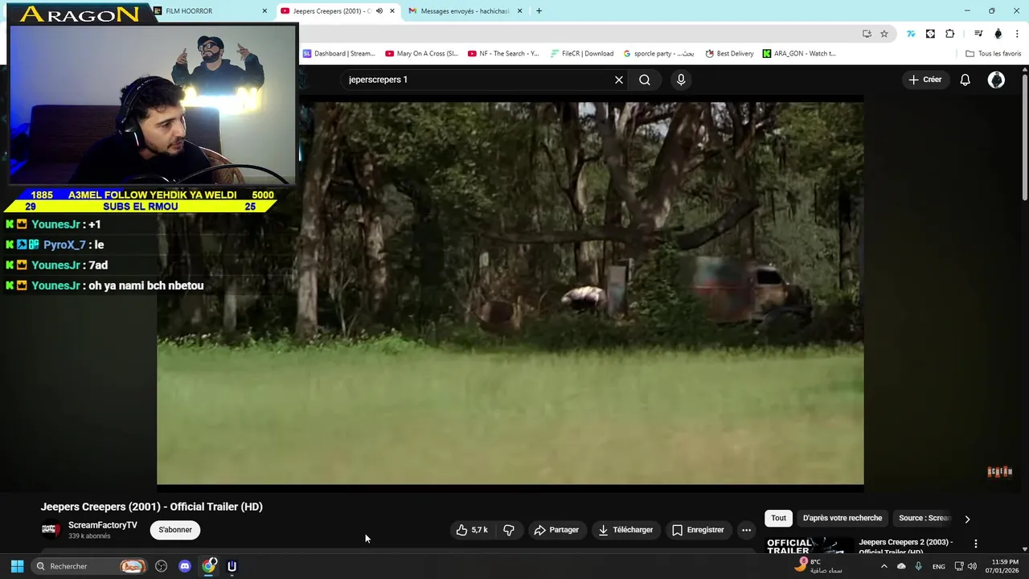This screenshot has height=579, width=1029.
Task: Click the install/cast icon in the address bar
Action: click(x=867, y=34)
